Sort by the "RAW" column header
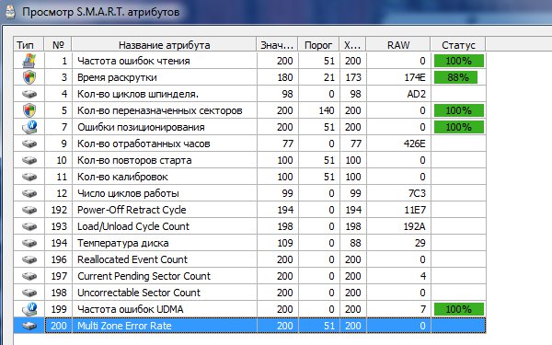552x345 pixels. coord(398,45)
